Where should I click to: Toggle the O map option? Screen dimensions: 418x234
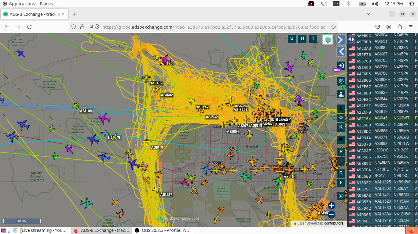coord(341,118)
